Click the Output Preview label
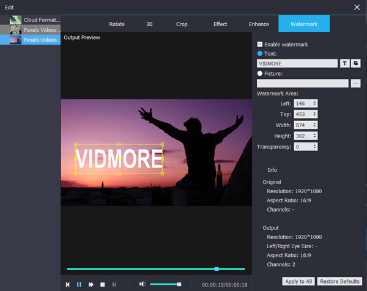The height and width of the screenshot is (291, 367). pos(82,37)
